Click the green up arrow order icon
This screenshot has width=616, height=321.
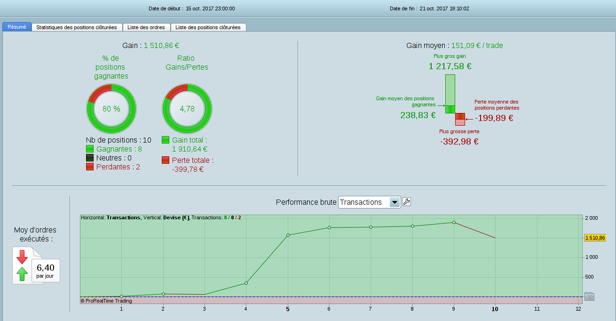pyautogui.click(x=22, y=273)
